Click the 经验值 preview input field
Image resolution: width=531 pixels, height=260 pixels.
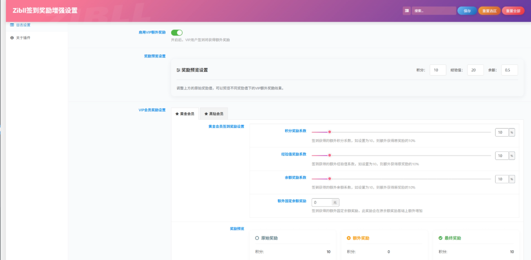pos(475,70)
